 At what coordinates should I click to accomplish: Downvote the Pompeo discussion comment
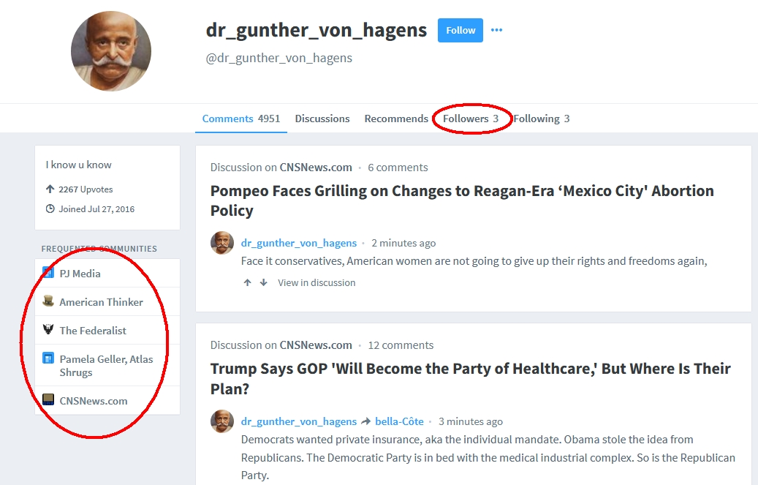click(x=263, y=282)
